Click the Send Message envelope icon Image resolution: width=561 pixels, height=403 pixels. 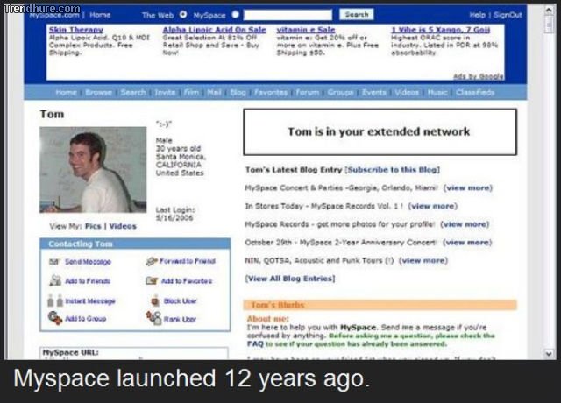54,261
